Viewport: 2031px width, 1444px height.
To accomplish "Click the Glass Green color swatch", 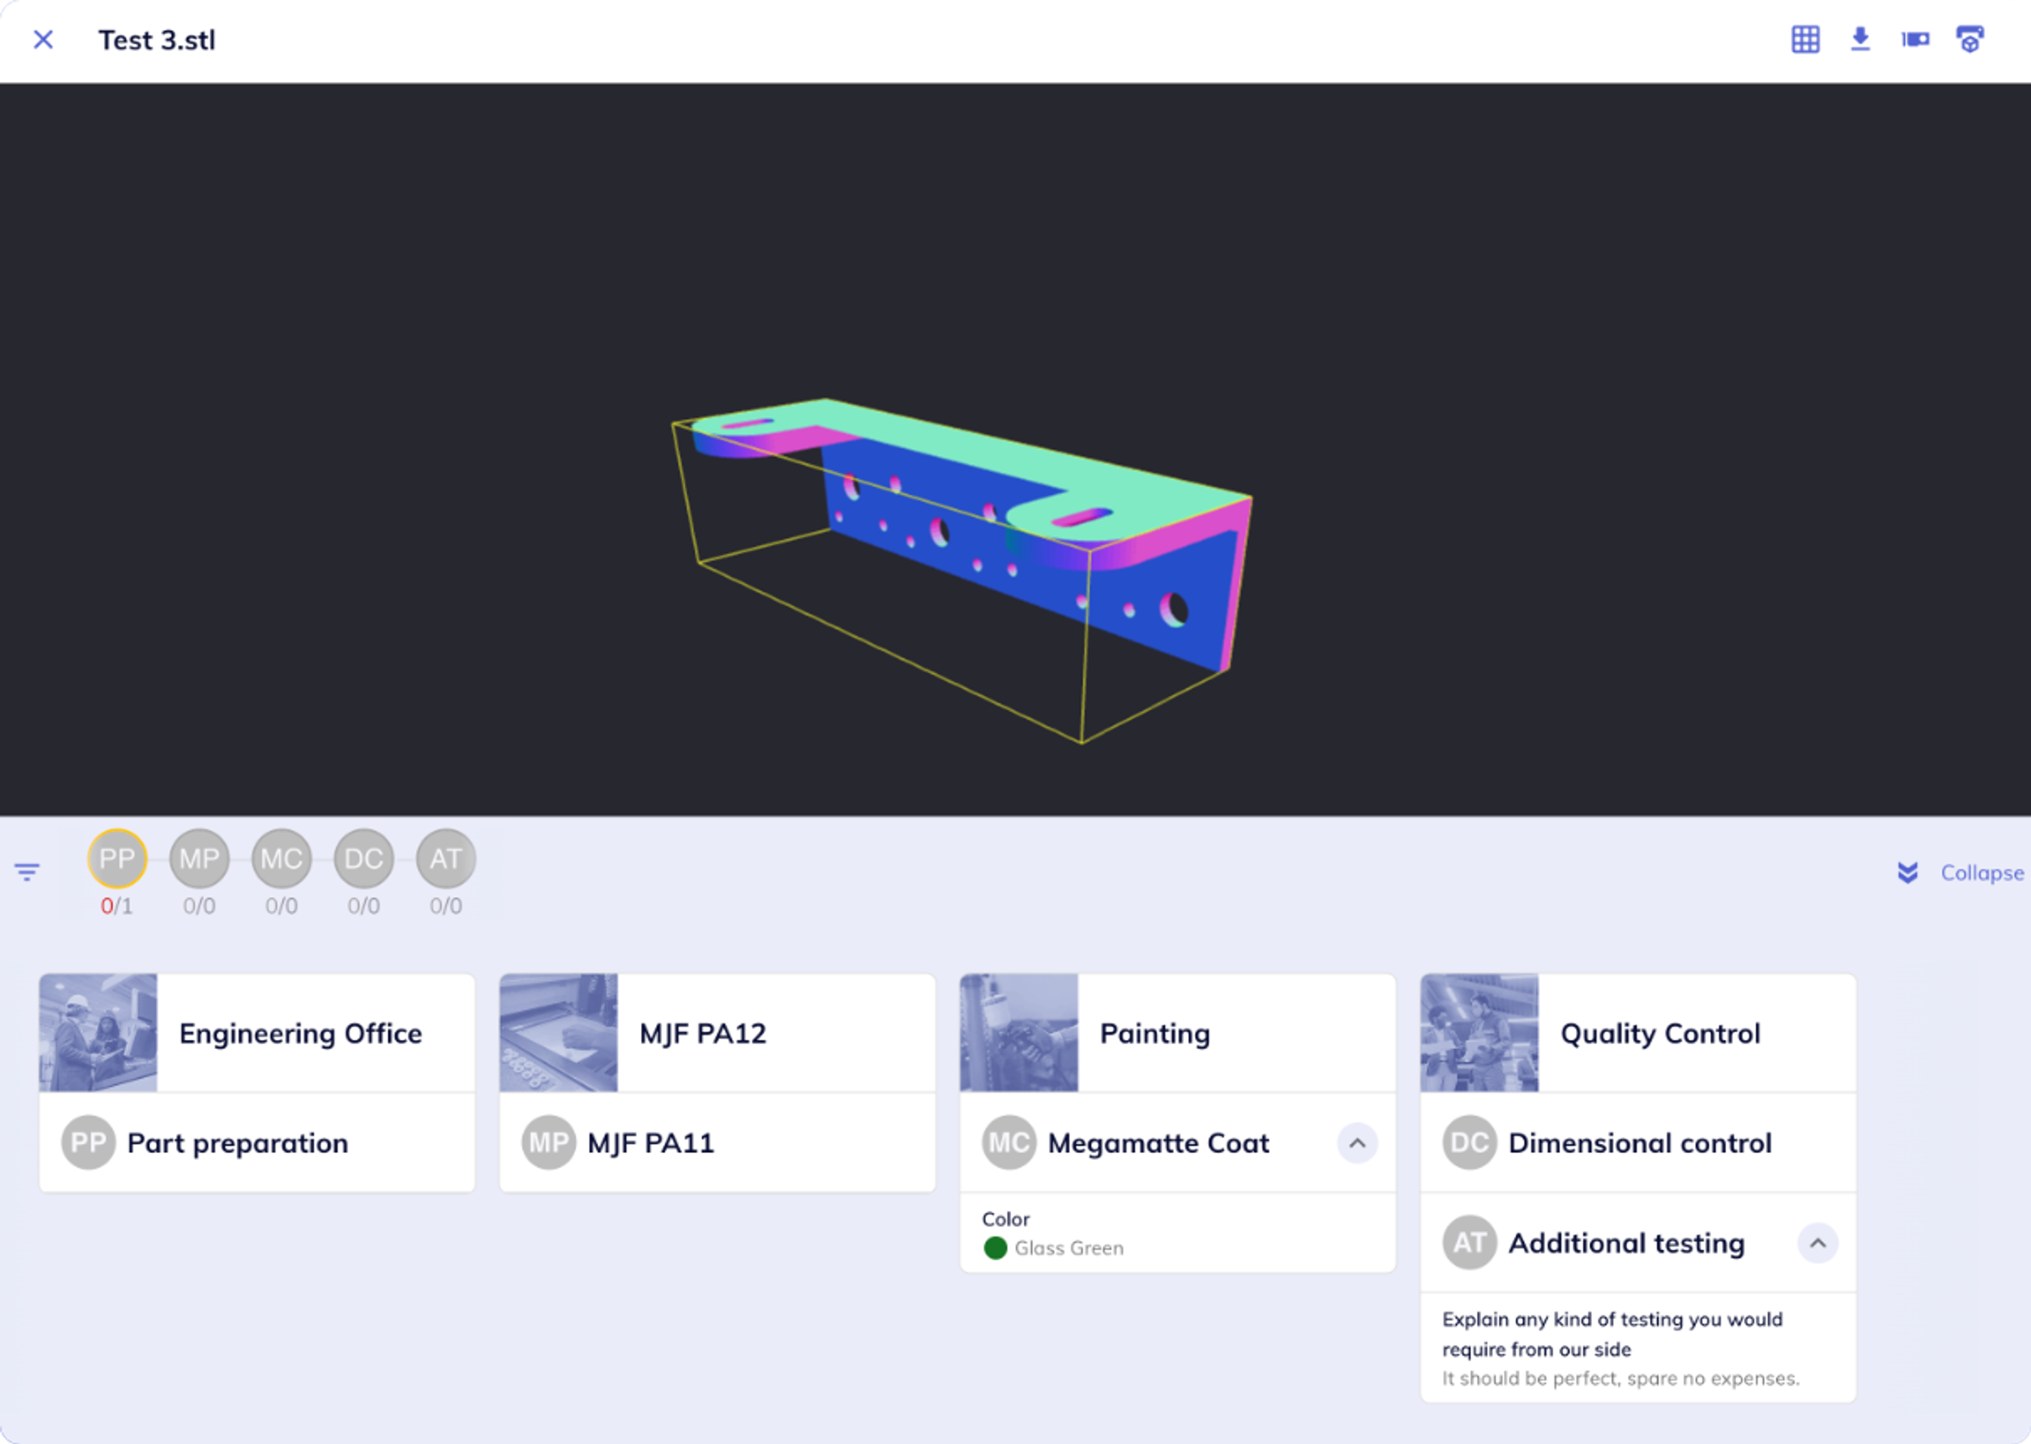I will click(995, 1248).
